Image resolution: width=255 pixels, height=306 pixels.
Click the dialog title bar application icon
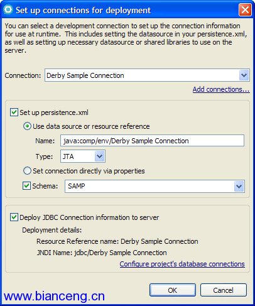point(8,9)
